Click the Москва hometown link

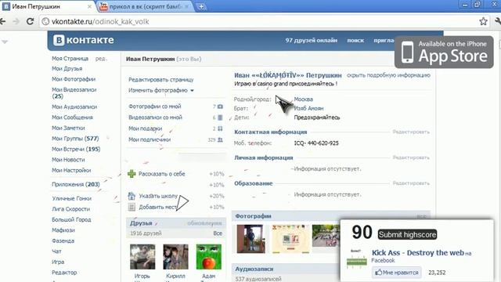303,99
